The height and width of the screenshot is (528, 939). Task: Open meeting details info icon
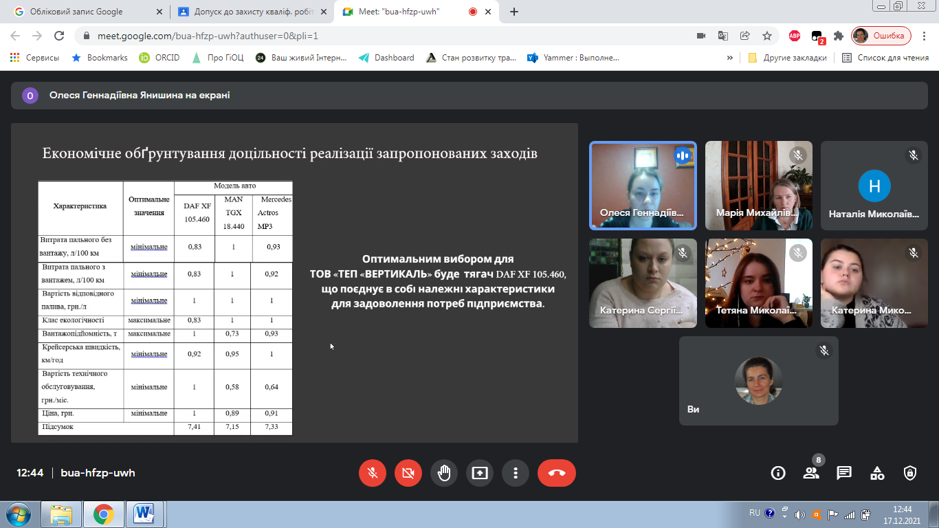(x=778, y=473)
